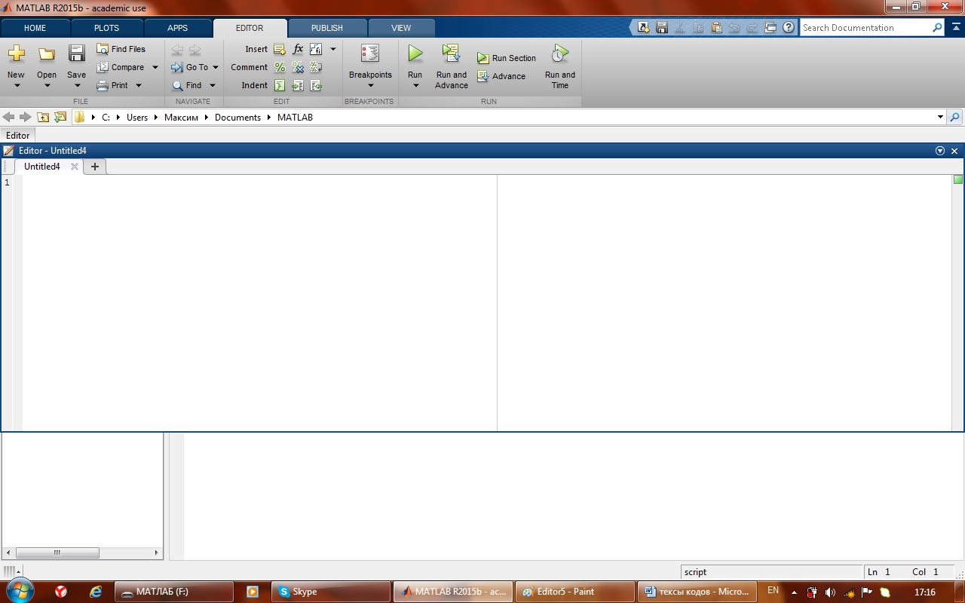Expand the Print dropdown arrow
The image size is (965, 603).
tap(139, 85)
